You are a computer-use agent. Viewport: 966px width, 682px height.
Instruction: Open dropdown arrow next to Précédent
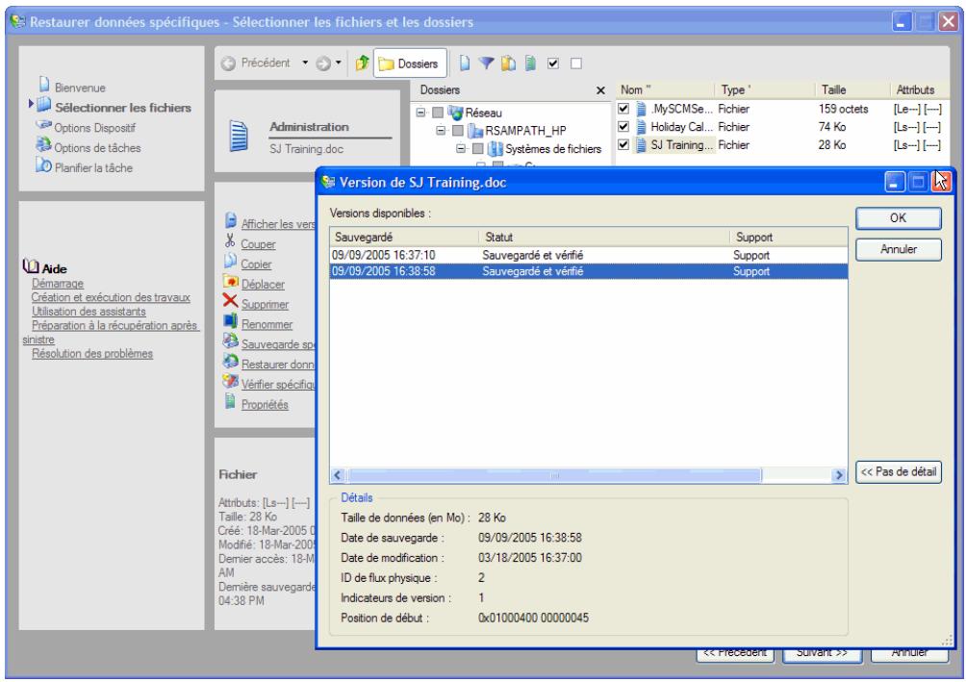pos(305,63)
